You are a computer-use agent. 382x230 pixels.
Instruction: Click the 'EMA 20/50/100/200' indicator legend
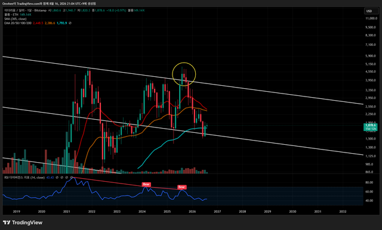pyautogui.click(x=18, y=23)
